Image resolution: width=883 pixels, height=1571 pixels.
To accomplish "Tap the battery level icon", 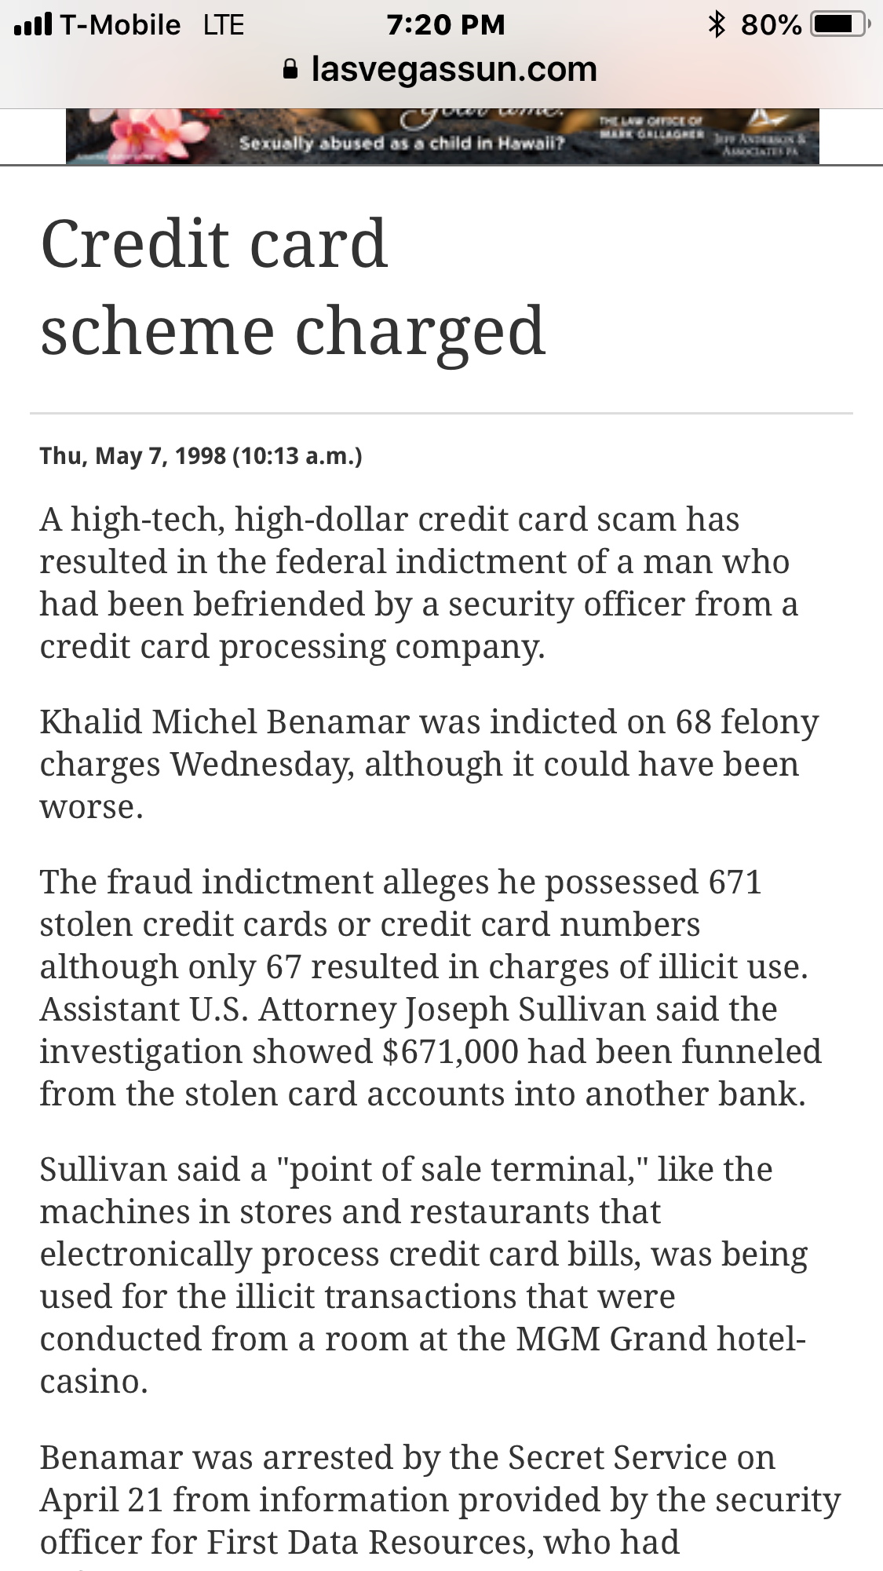I will coord(838,25).
